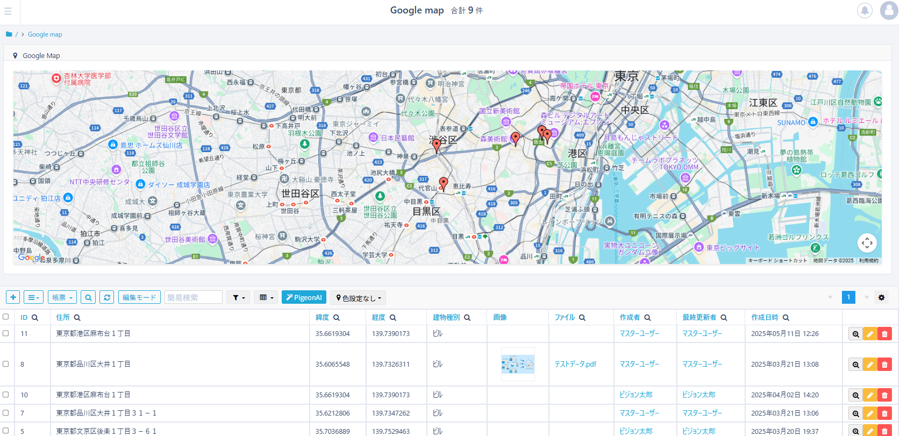
Task: Expand the 色設定なし pin color dropdown
Action: coord(358,298)
